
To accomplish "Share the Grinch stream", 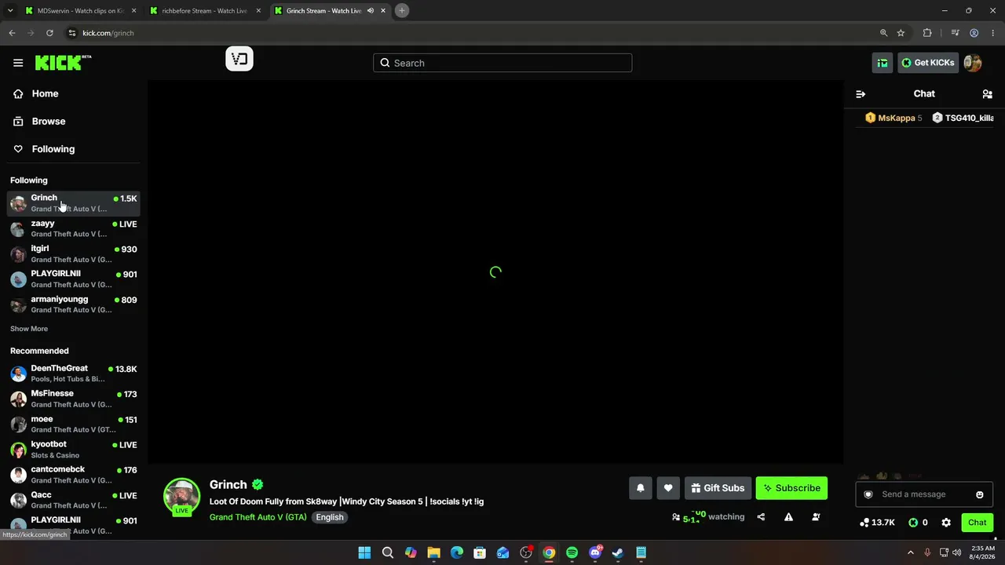I will tap(761, 517).
